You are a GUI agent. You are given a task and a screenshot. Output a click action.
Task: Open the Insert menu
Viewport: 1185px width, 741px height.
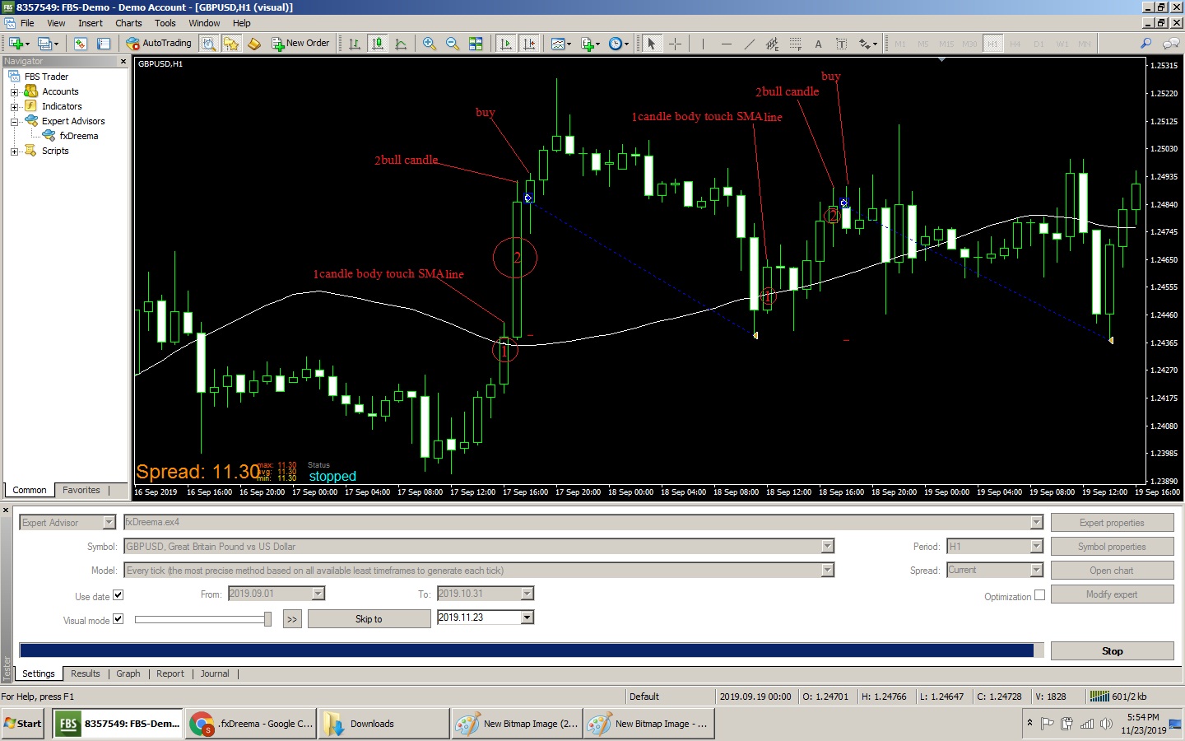tap(91, 23)
